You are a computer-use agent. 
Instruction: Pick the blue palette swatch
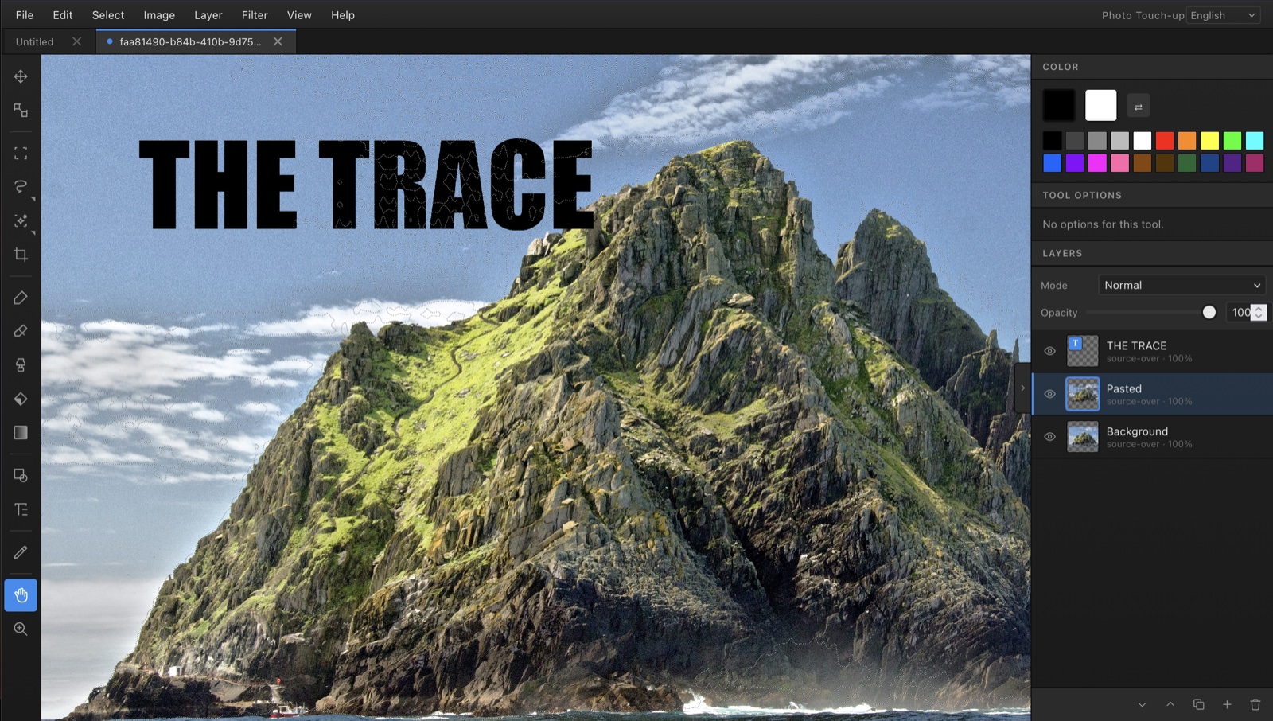tap(1052, 163)
